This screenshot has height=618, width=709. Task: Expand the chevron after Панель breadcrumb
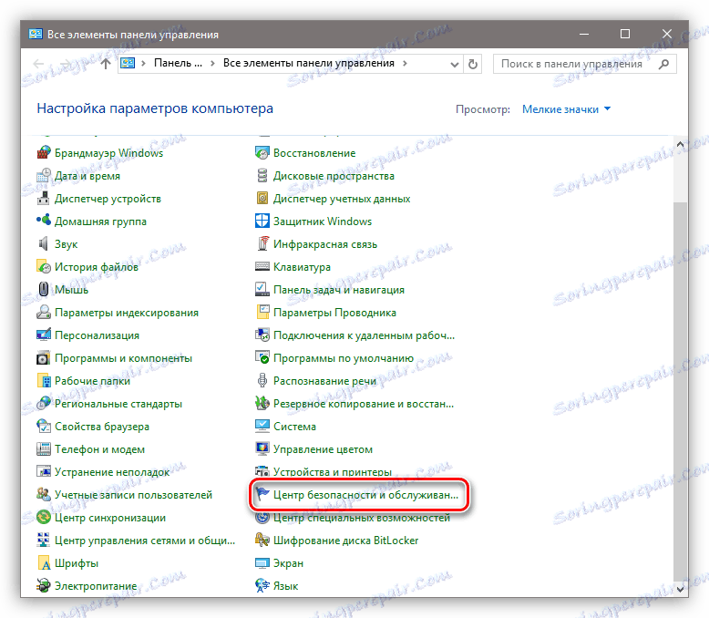pyautogui.click(x=212, y=63)
